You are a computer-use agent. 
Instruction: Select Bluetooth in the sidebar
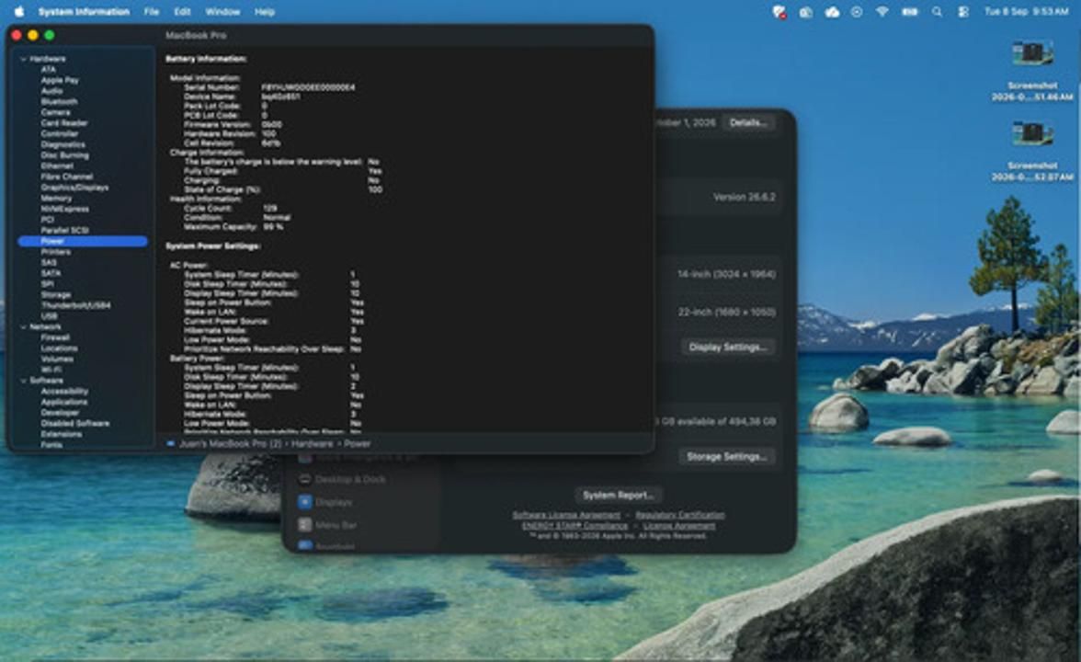(x=59, y=101)
